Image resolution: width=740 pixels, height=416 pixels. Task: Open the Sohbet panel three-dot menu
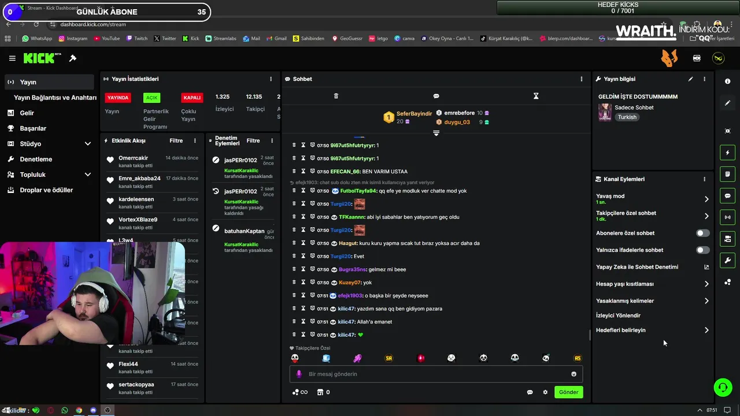[582, 79]
